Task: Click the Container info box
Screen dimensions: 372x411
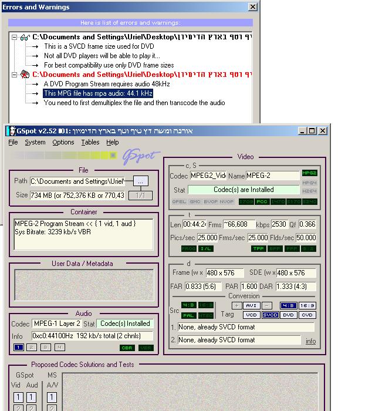Action: click(x=83, y=234)
